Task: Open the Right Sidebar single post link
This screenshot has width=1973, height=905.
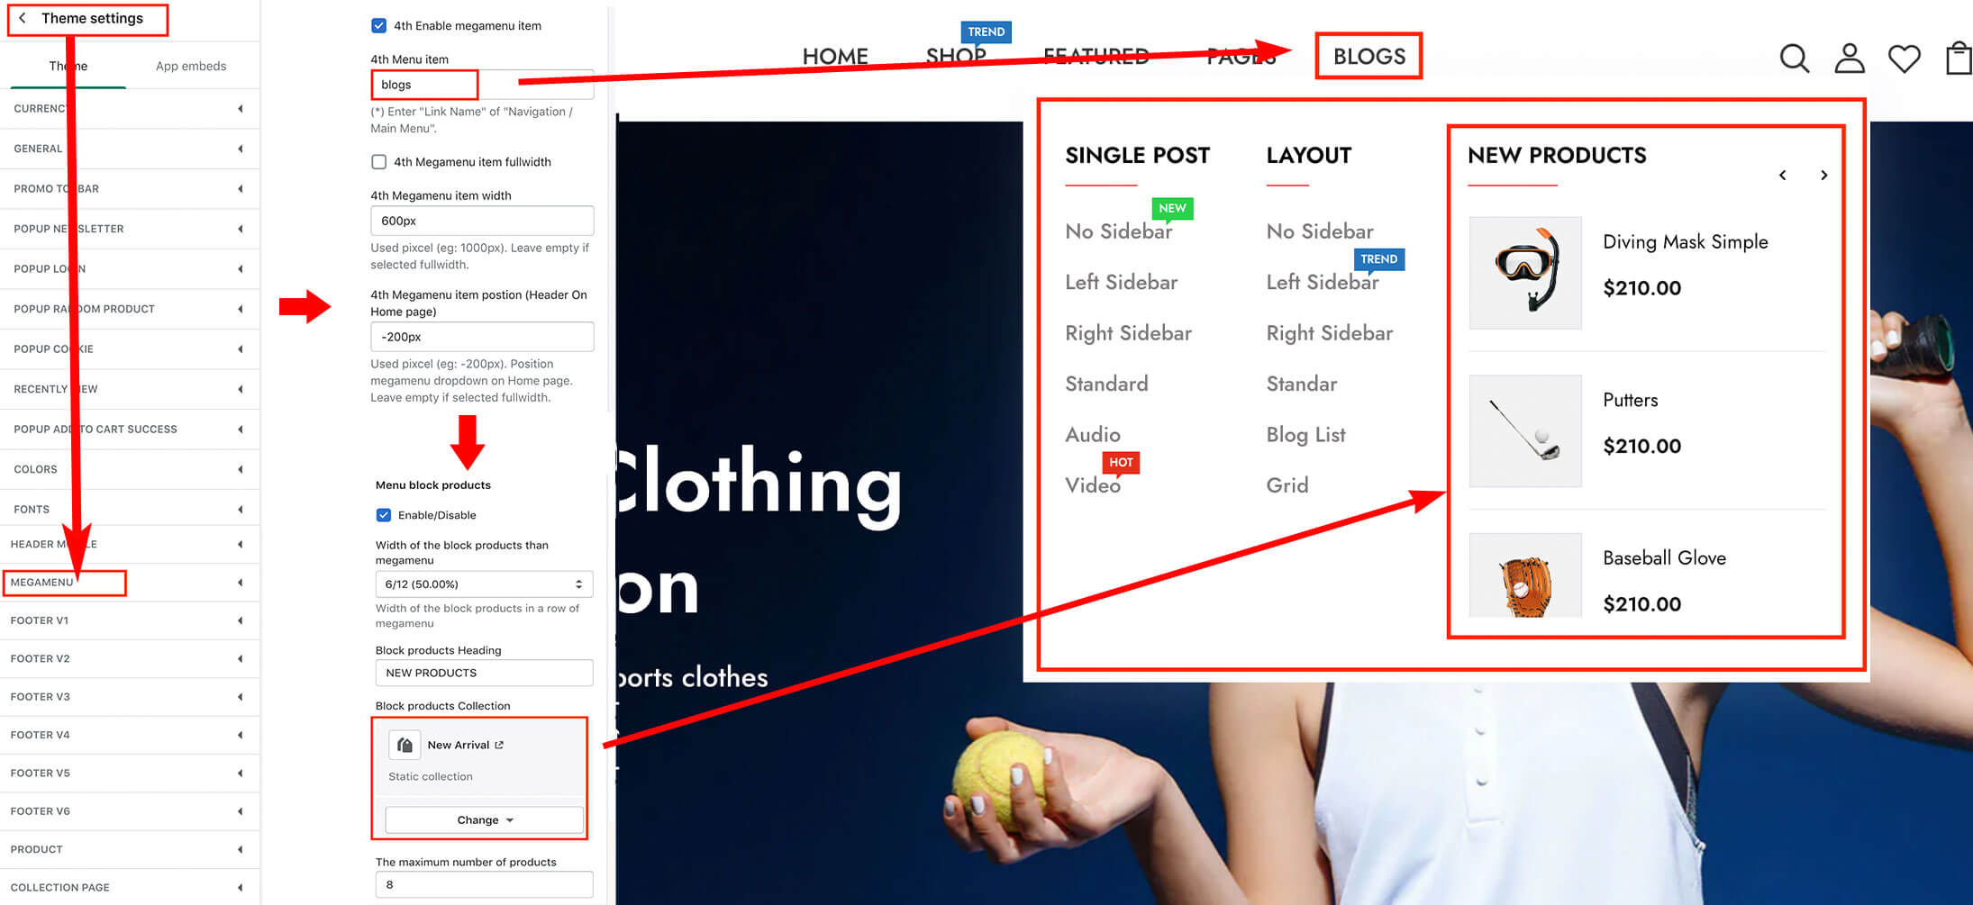Action: (1128, 333)
